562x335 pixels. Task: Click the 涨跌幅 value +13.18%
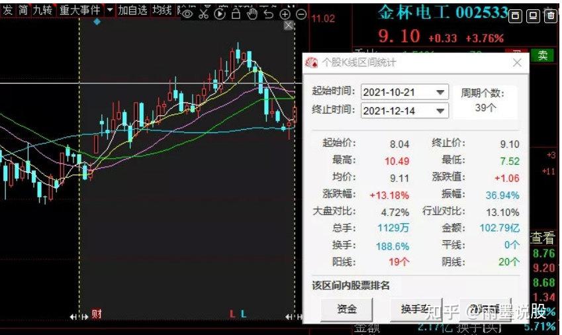click(x=389, y=195)
